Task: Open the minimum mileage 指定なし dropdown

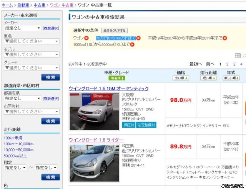Action: [x=15, y=168]
